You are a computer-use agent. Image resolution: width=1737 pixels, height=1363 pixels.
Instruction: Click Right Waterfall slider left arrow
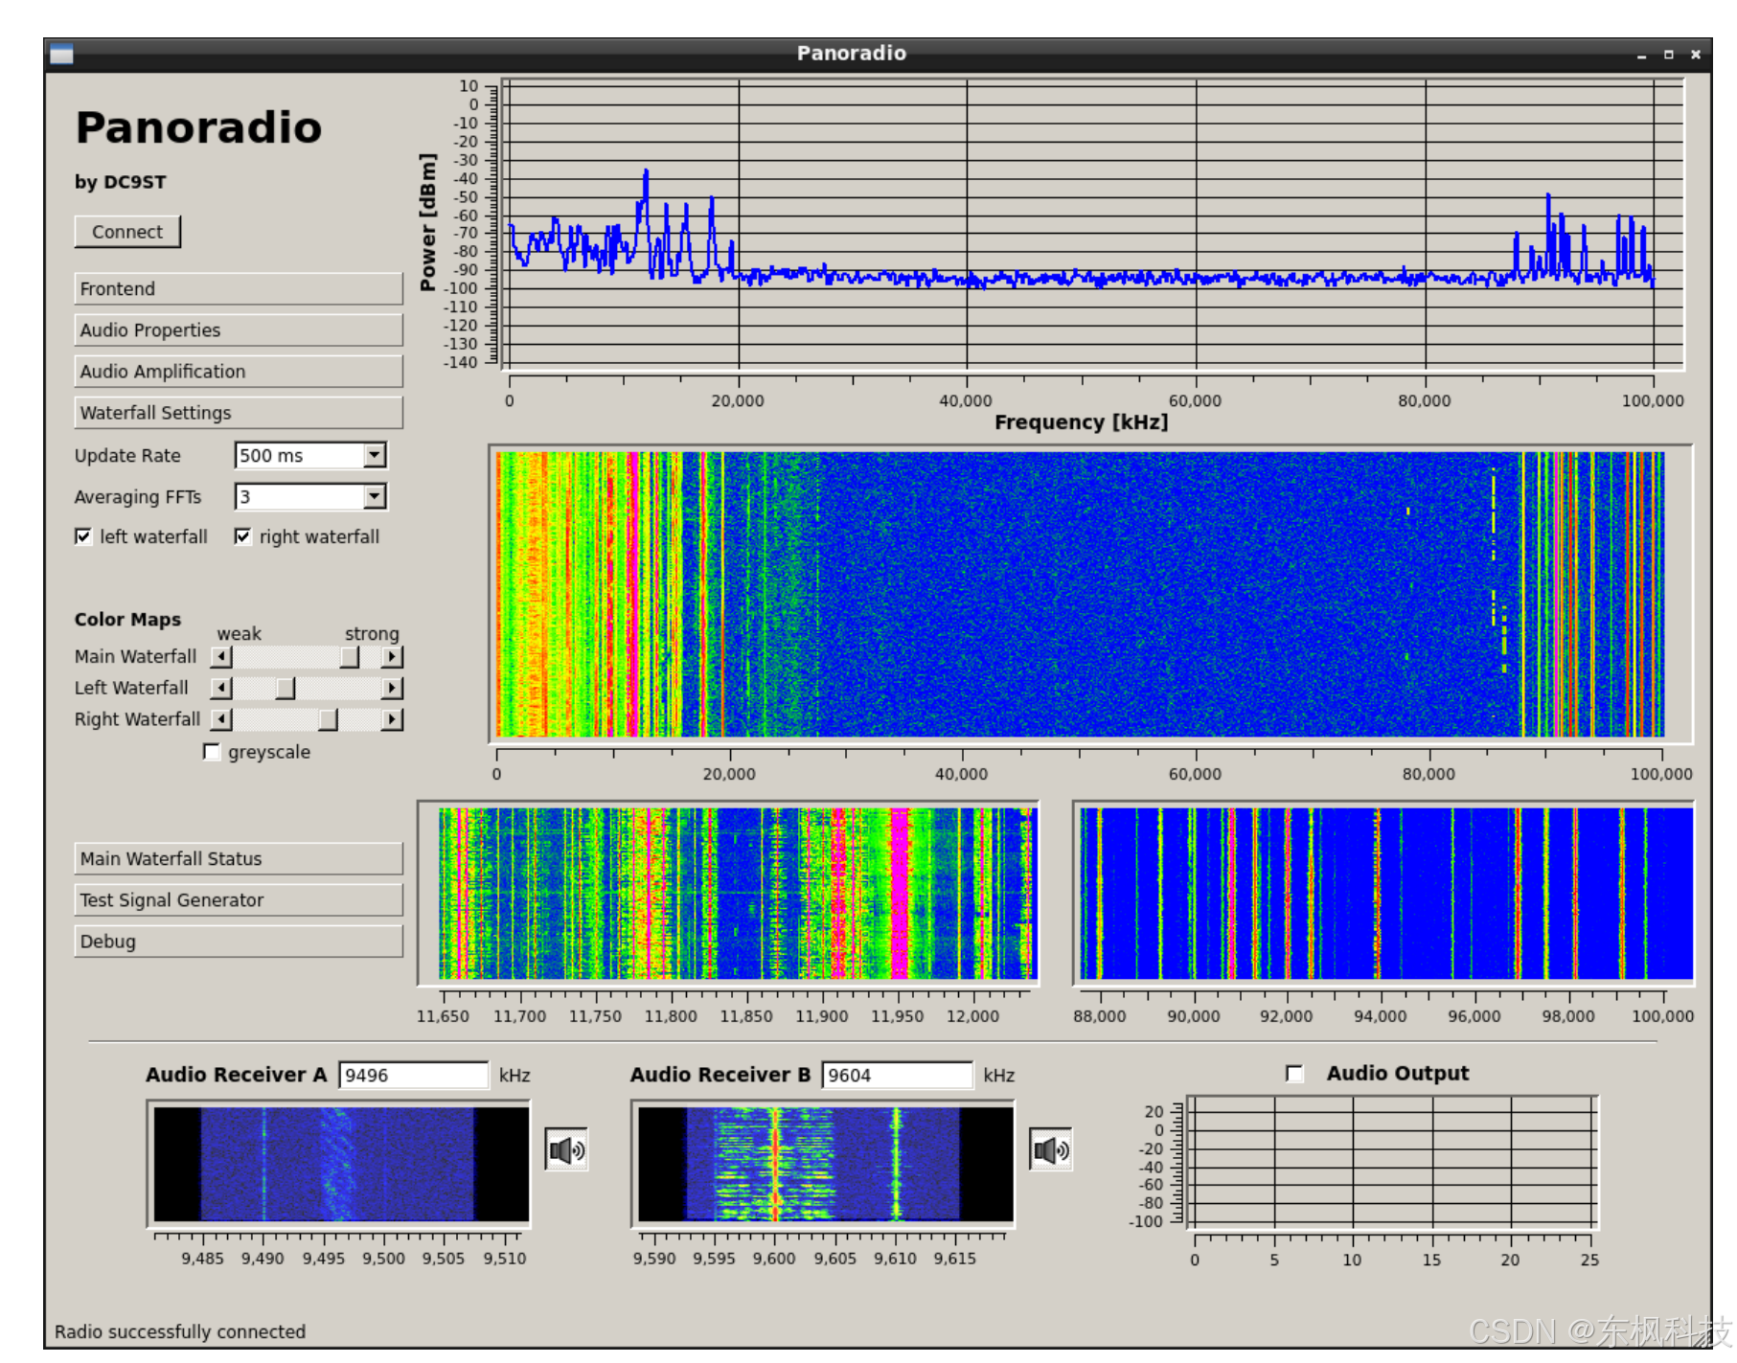pos(221,720)
